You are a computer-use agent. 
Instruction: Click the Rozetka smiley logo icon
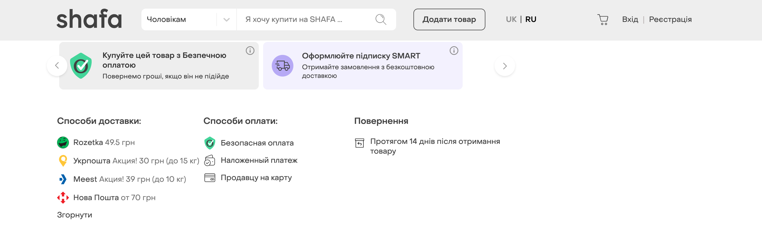pyautogui.click(x=63, y=143)
